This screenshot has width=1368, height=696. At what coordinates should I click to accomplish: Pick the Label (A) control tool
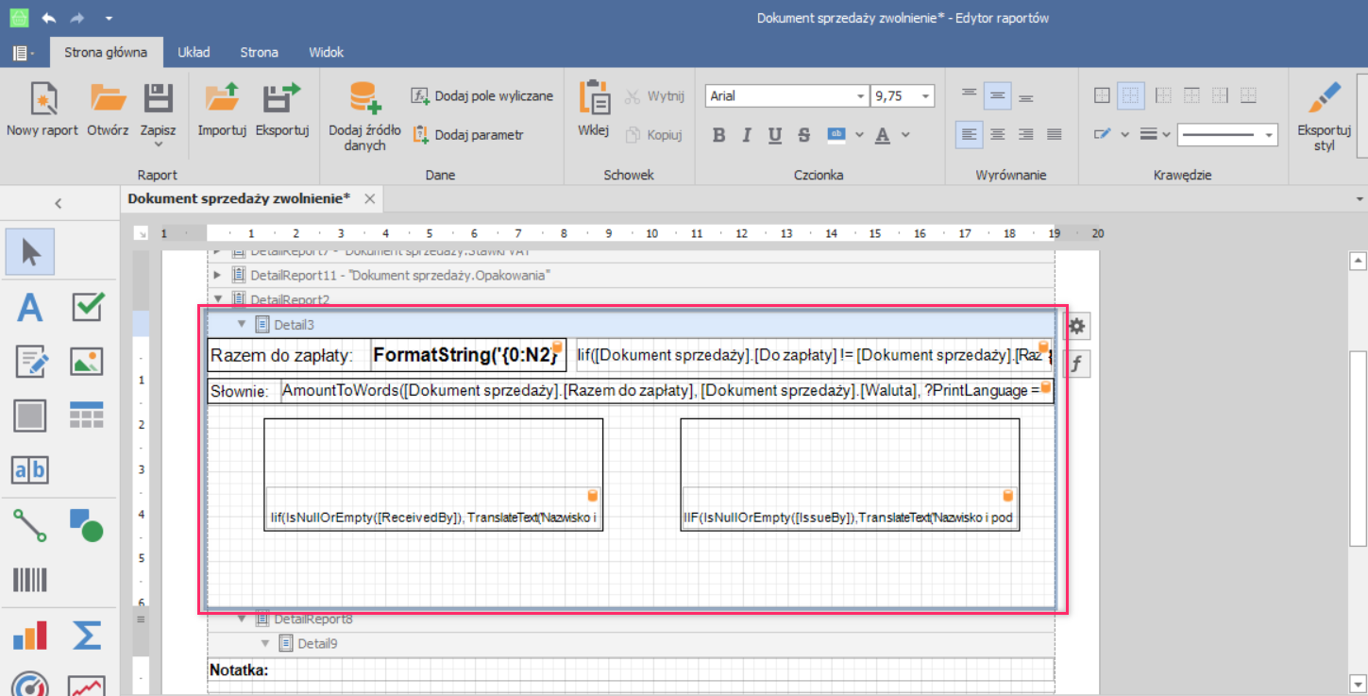[x=31, y=307]
